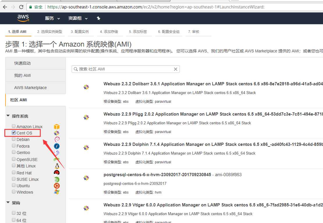The height and width of the screenshot is (223, 323).
Task: Enable the Windows filter checkbox
Action: point(14,192)
